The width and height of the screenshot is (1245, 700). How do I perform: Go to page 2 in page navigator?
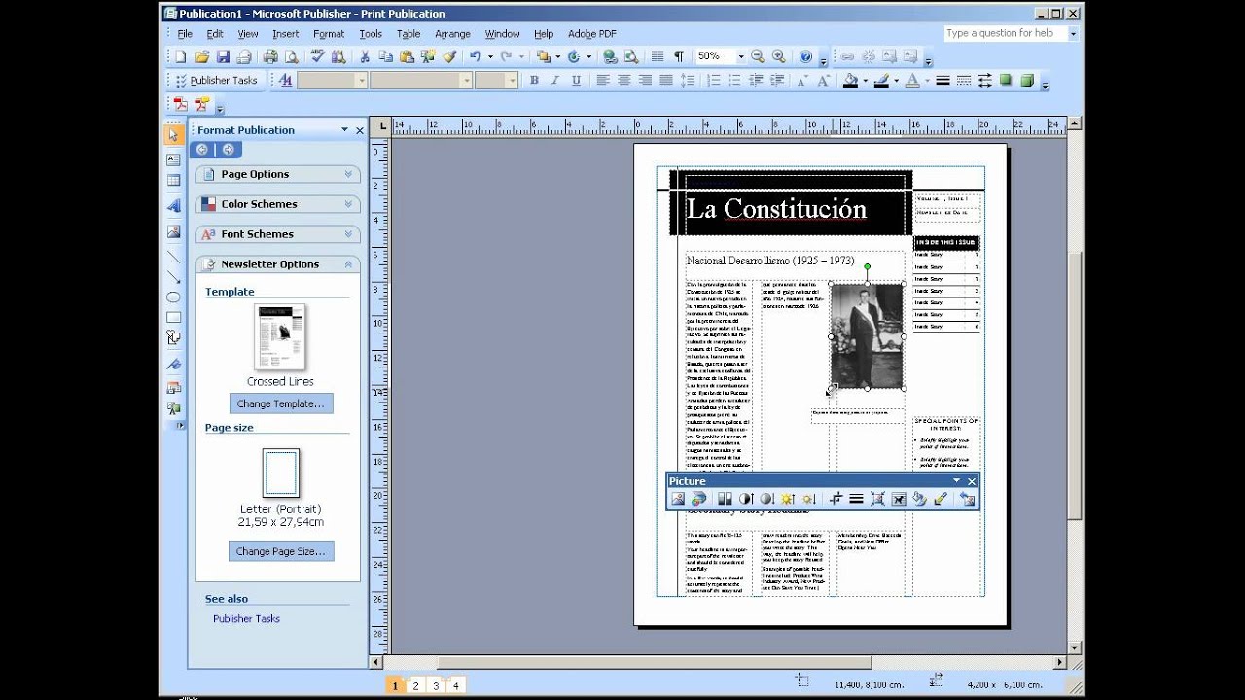point(415,685)
